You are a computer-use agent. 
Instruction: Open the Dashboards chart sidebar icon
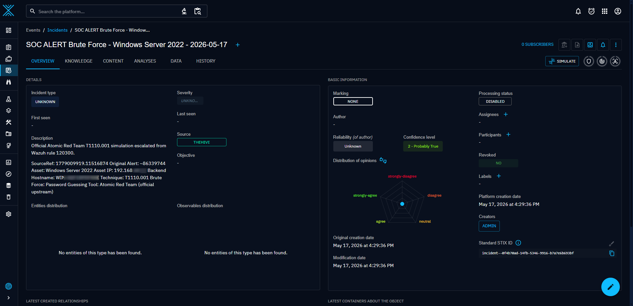click(x=9, y=162)
